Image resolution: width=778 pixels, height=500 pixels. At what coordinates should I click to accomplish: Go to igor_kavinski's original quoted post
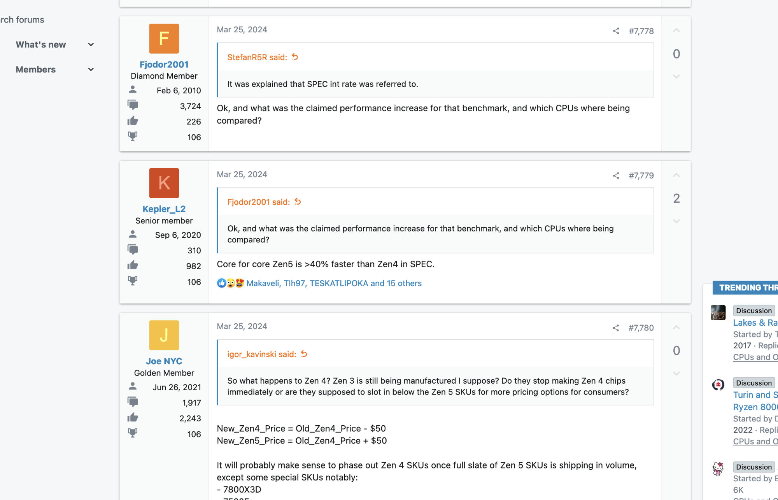[x=304, y=354]
